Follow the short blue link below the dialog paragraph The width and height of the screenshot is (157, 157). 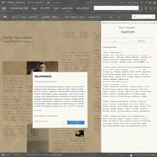pos(38,110)
